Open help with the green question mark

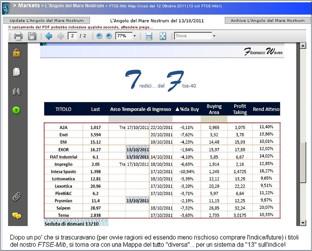(x=16, y=110)
